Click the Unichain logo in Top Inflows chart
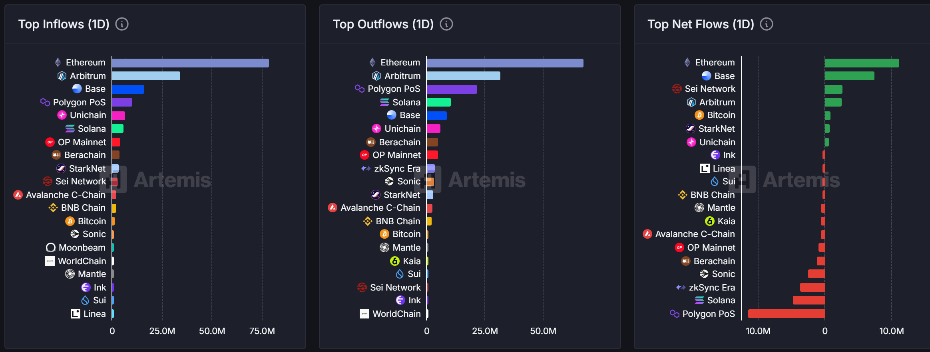The width and height of the screenshot is (930, 352). (62, 115)
